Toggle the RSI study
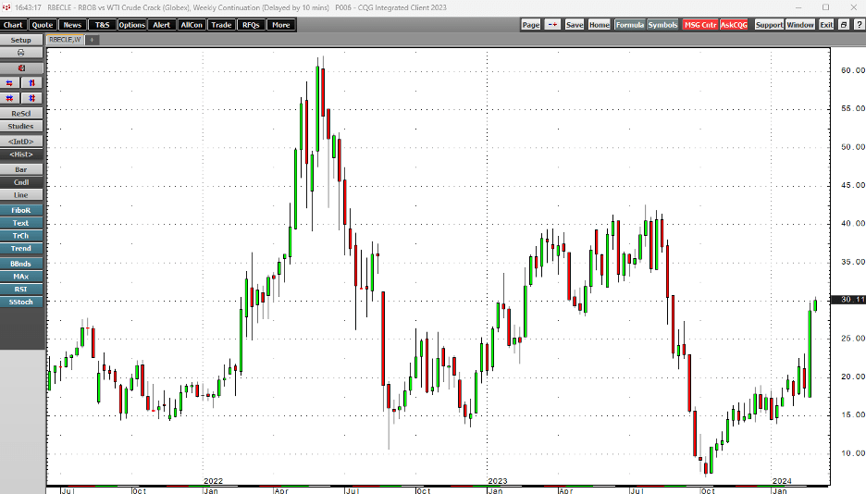Image resolution: width=866 pixels, height=494 pixels. [x=21, y=290]
